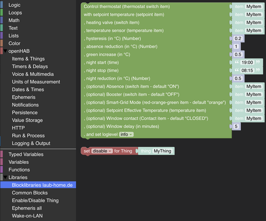Click MyItem beside the heating valve row
The height and width of the screenshot is (221, 266).
point(254,23)
